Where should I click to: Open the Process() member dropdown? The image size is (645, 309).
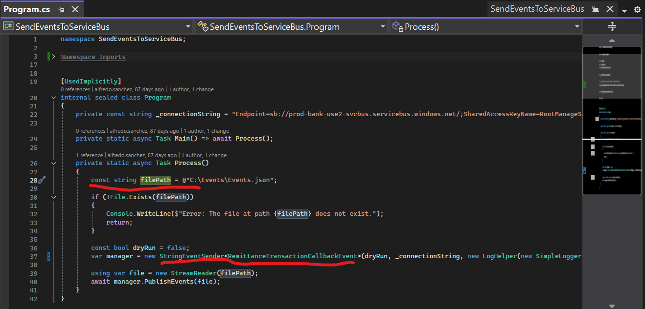point(577,27)
